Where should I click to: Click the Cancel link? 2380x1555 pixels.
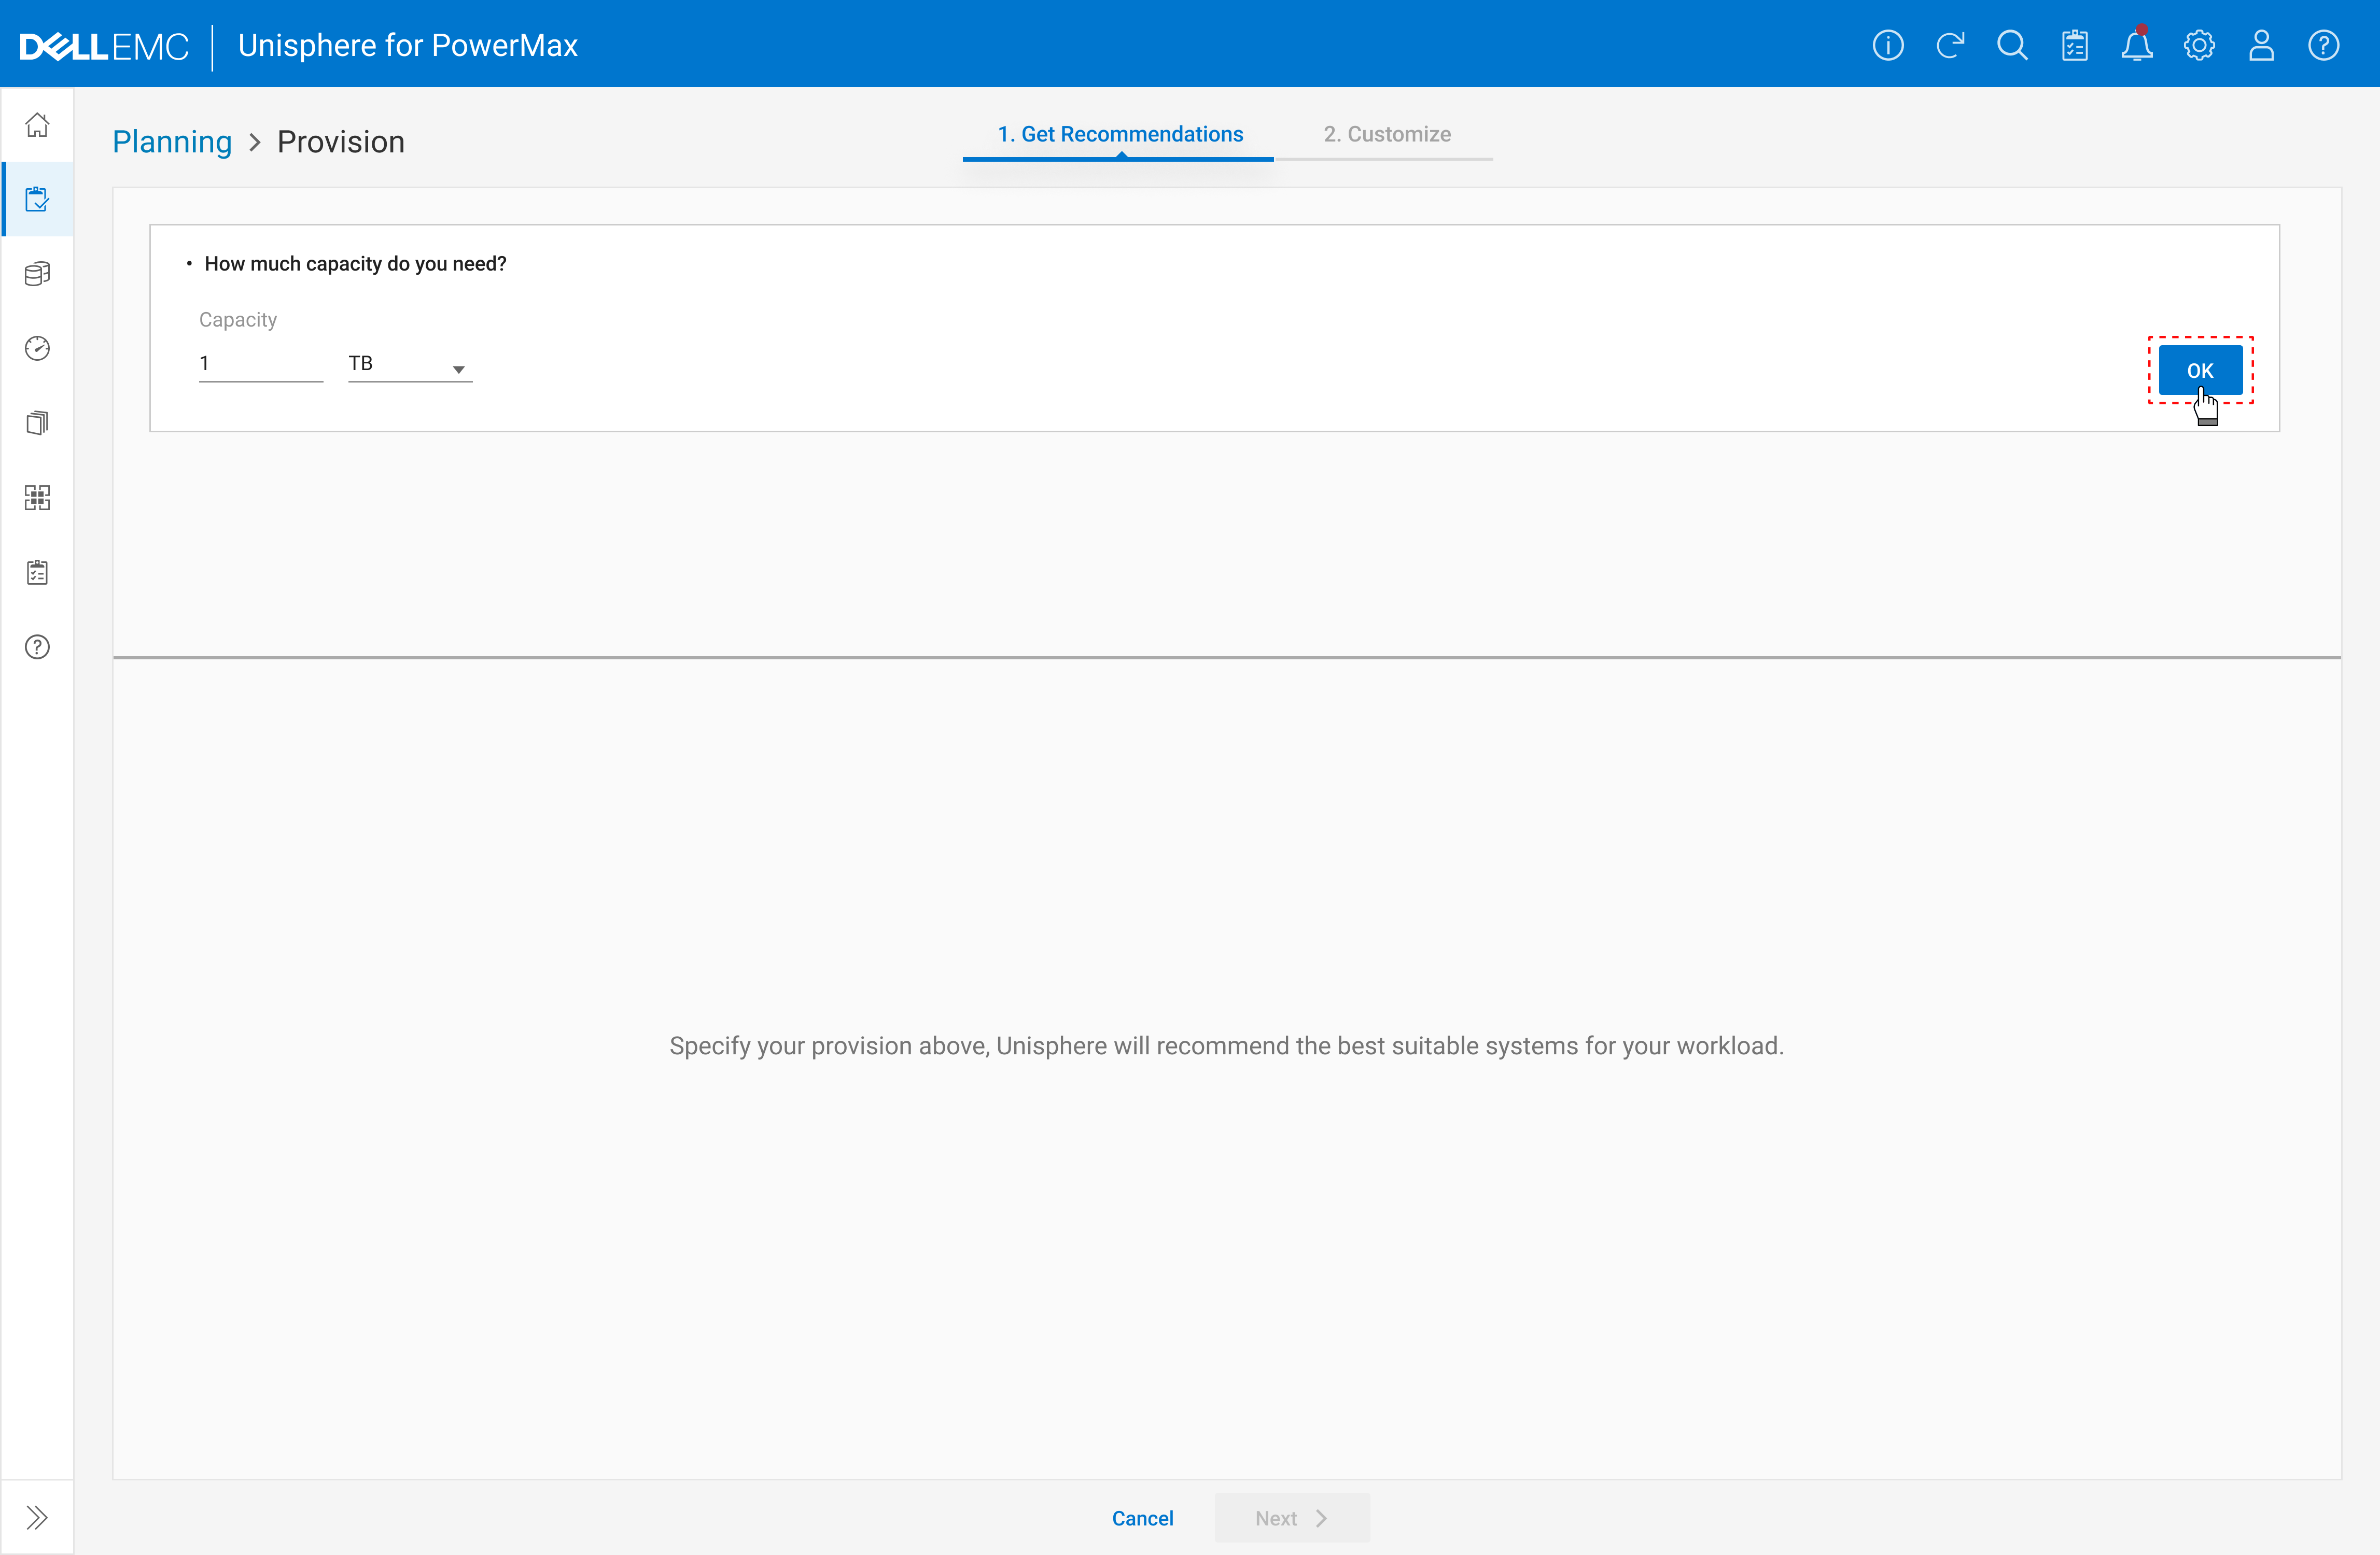pyautogui.click(x=1142, y=1518)
